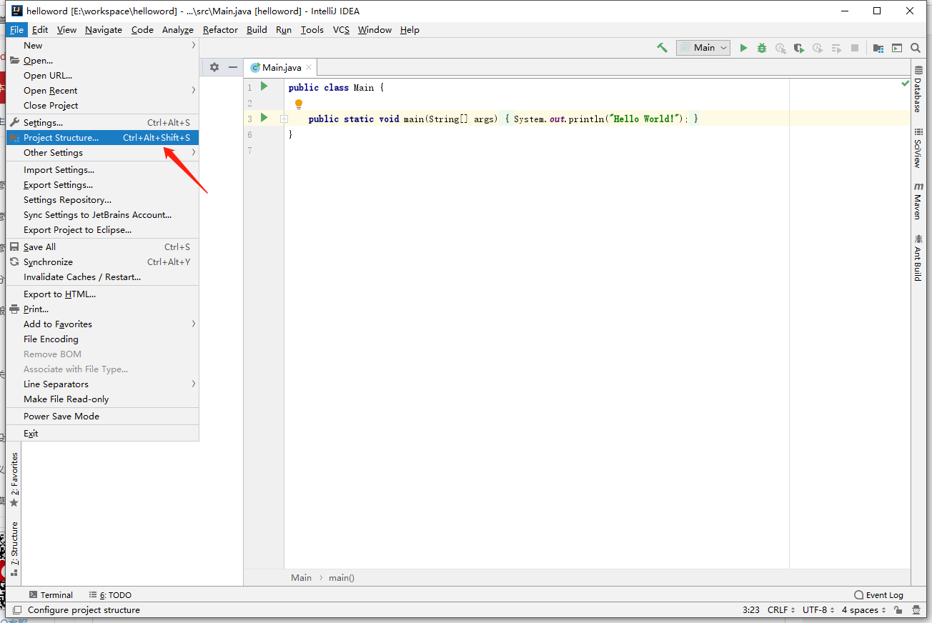Open Project Structure toolbar folder icon
Screen dimensions: 932x623
click(x=878, y=48)
